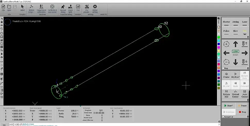The image size is (250, 126).
Task: Click the right arrow jog button
Action: point(245,53)
